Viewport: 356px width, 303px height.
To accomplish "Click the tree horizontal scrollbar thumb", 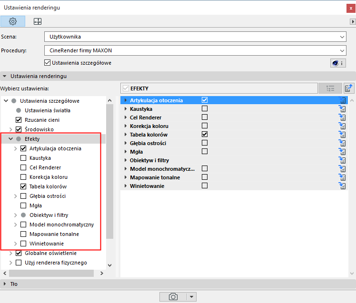I will 51,273.
